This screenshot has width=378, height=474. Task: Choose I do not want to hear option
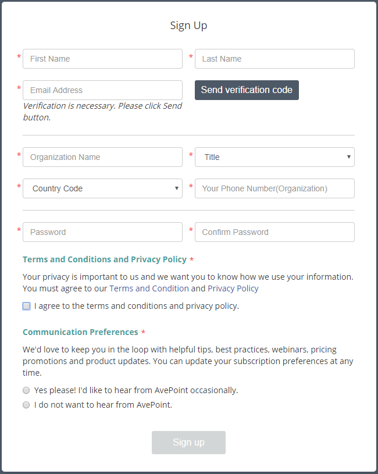click(26, 405)
